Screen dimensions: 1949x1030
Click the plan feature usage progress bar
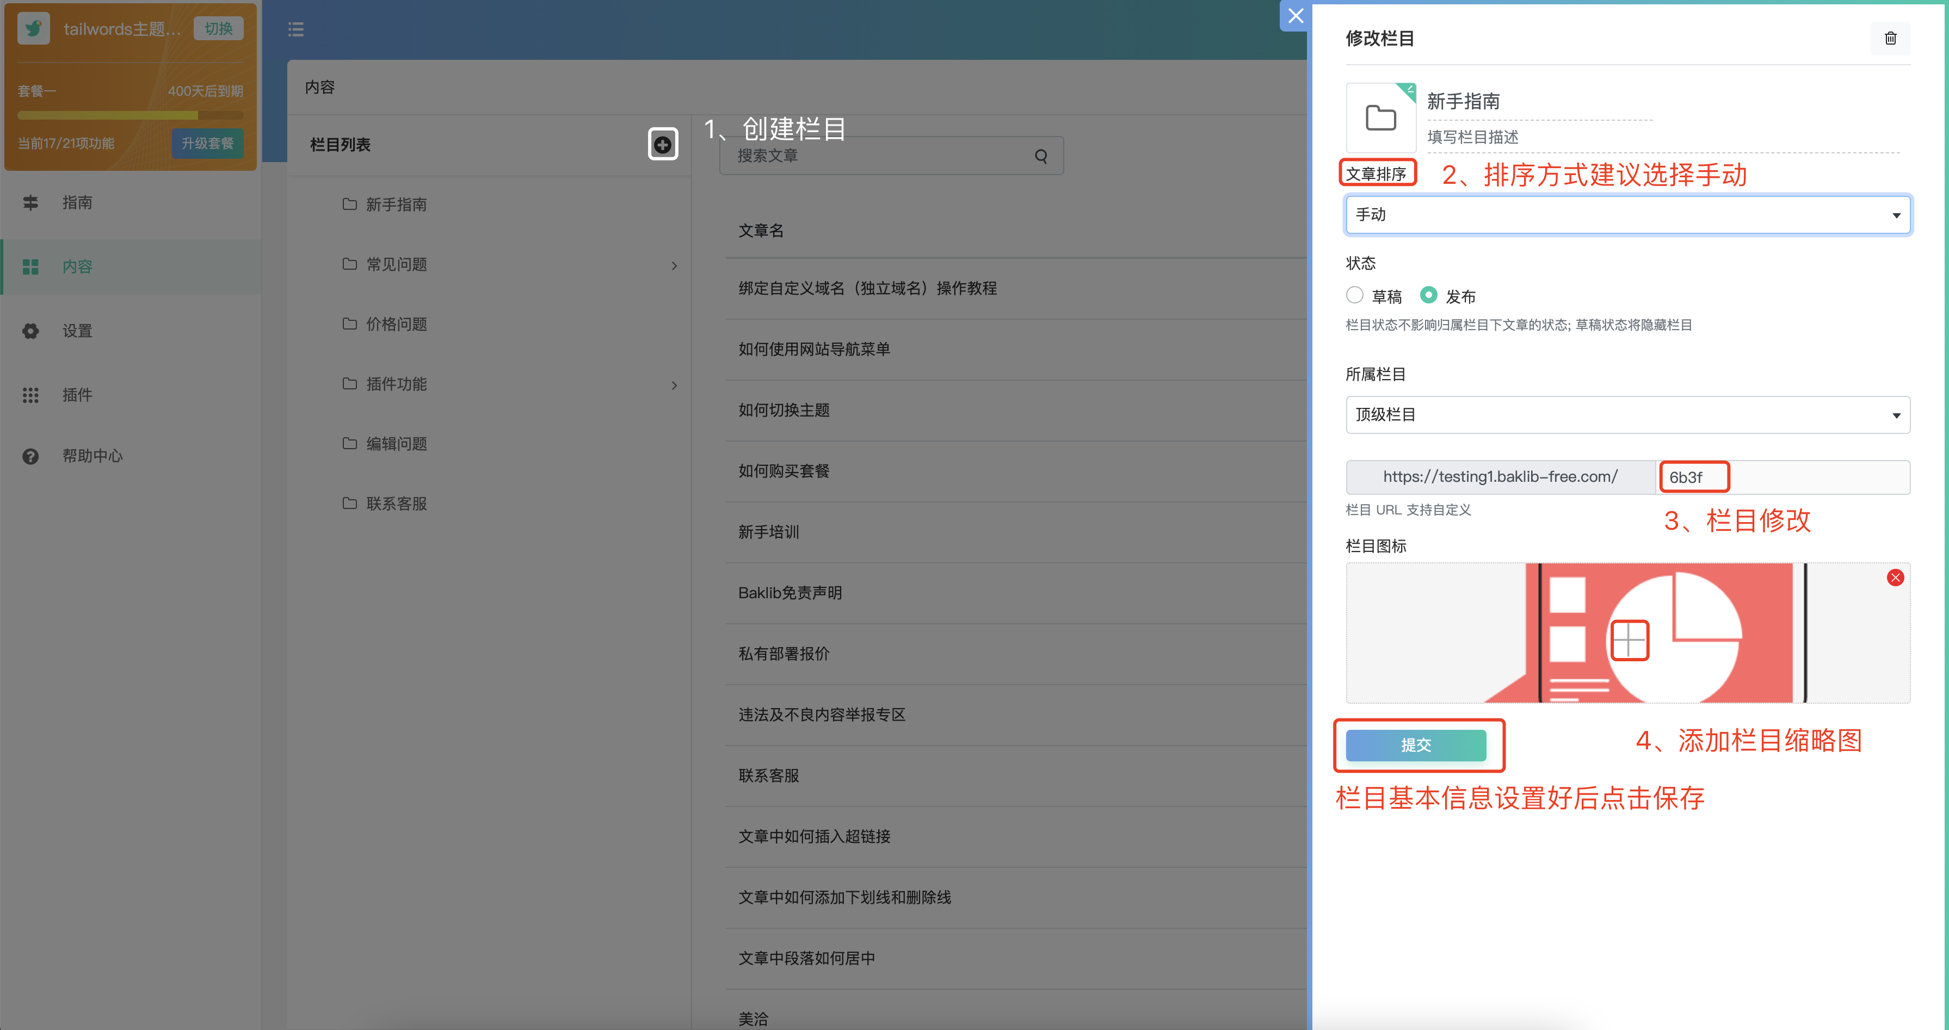tap(130, 116)
